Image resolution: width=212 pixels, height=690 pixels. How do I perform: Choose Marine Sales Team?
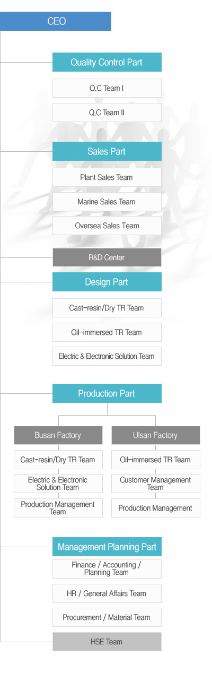coord(107,202)
